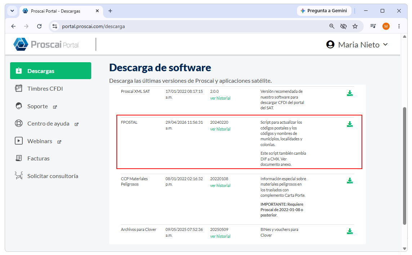Click the scrollbar down arrow

click(405, 249)
